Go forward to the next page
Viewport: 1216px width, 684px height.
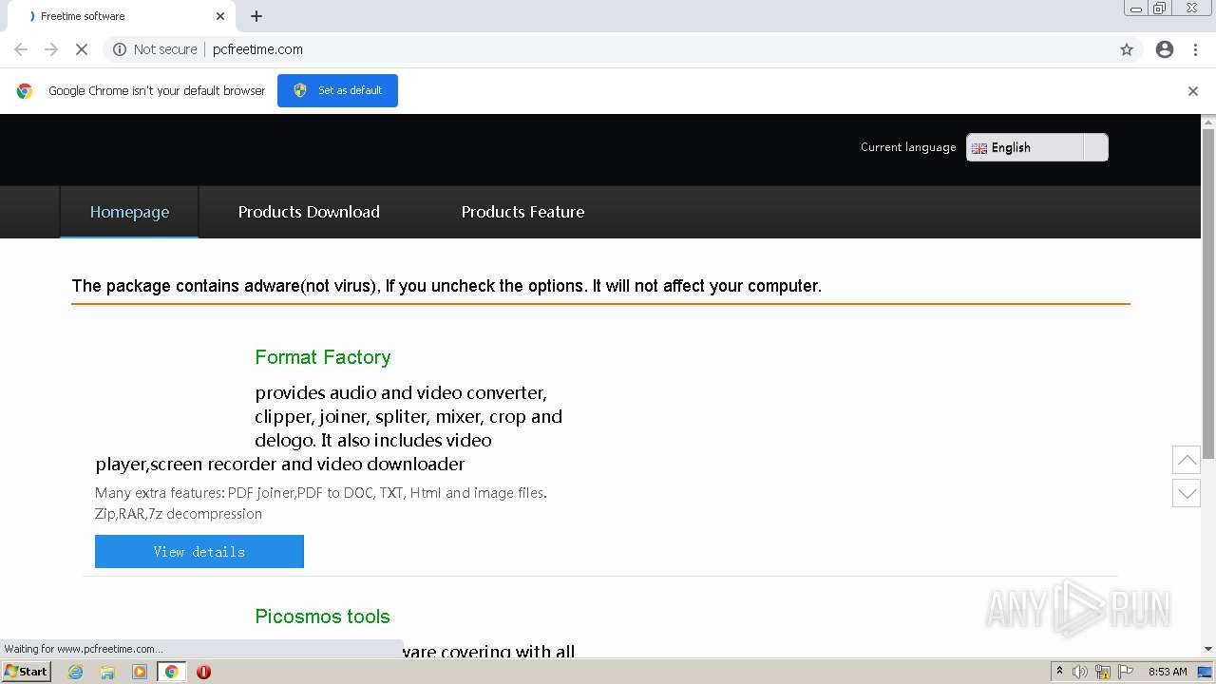pos(51,49)
